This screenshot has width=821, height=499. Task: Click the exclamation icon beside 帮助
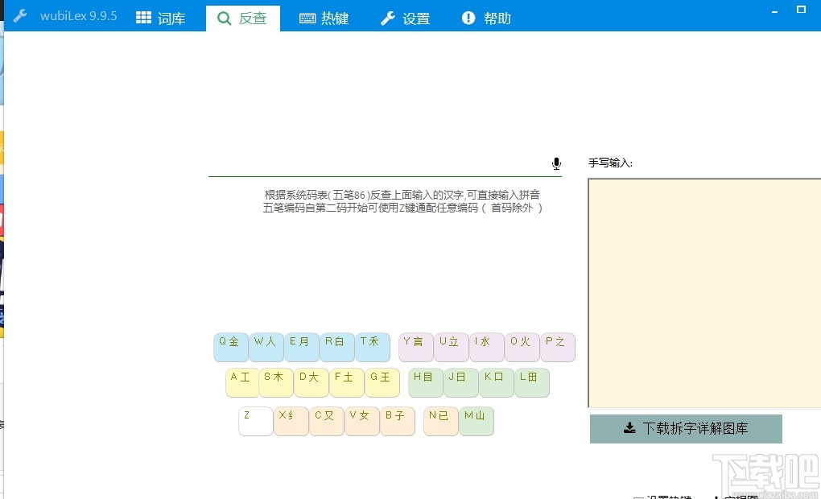click(468, 18)
